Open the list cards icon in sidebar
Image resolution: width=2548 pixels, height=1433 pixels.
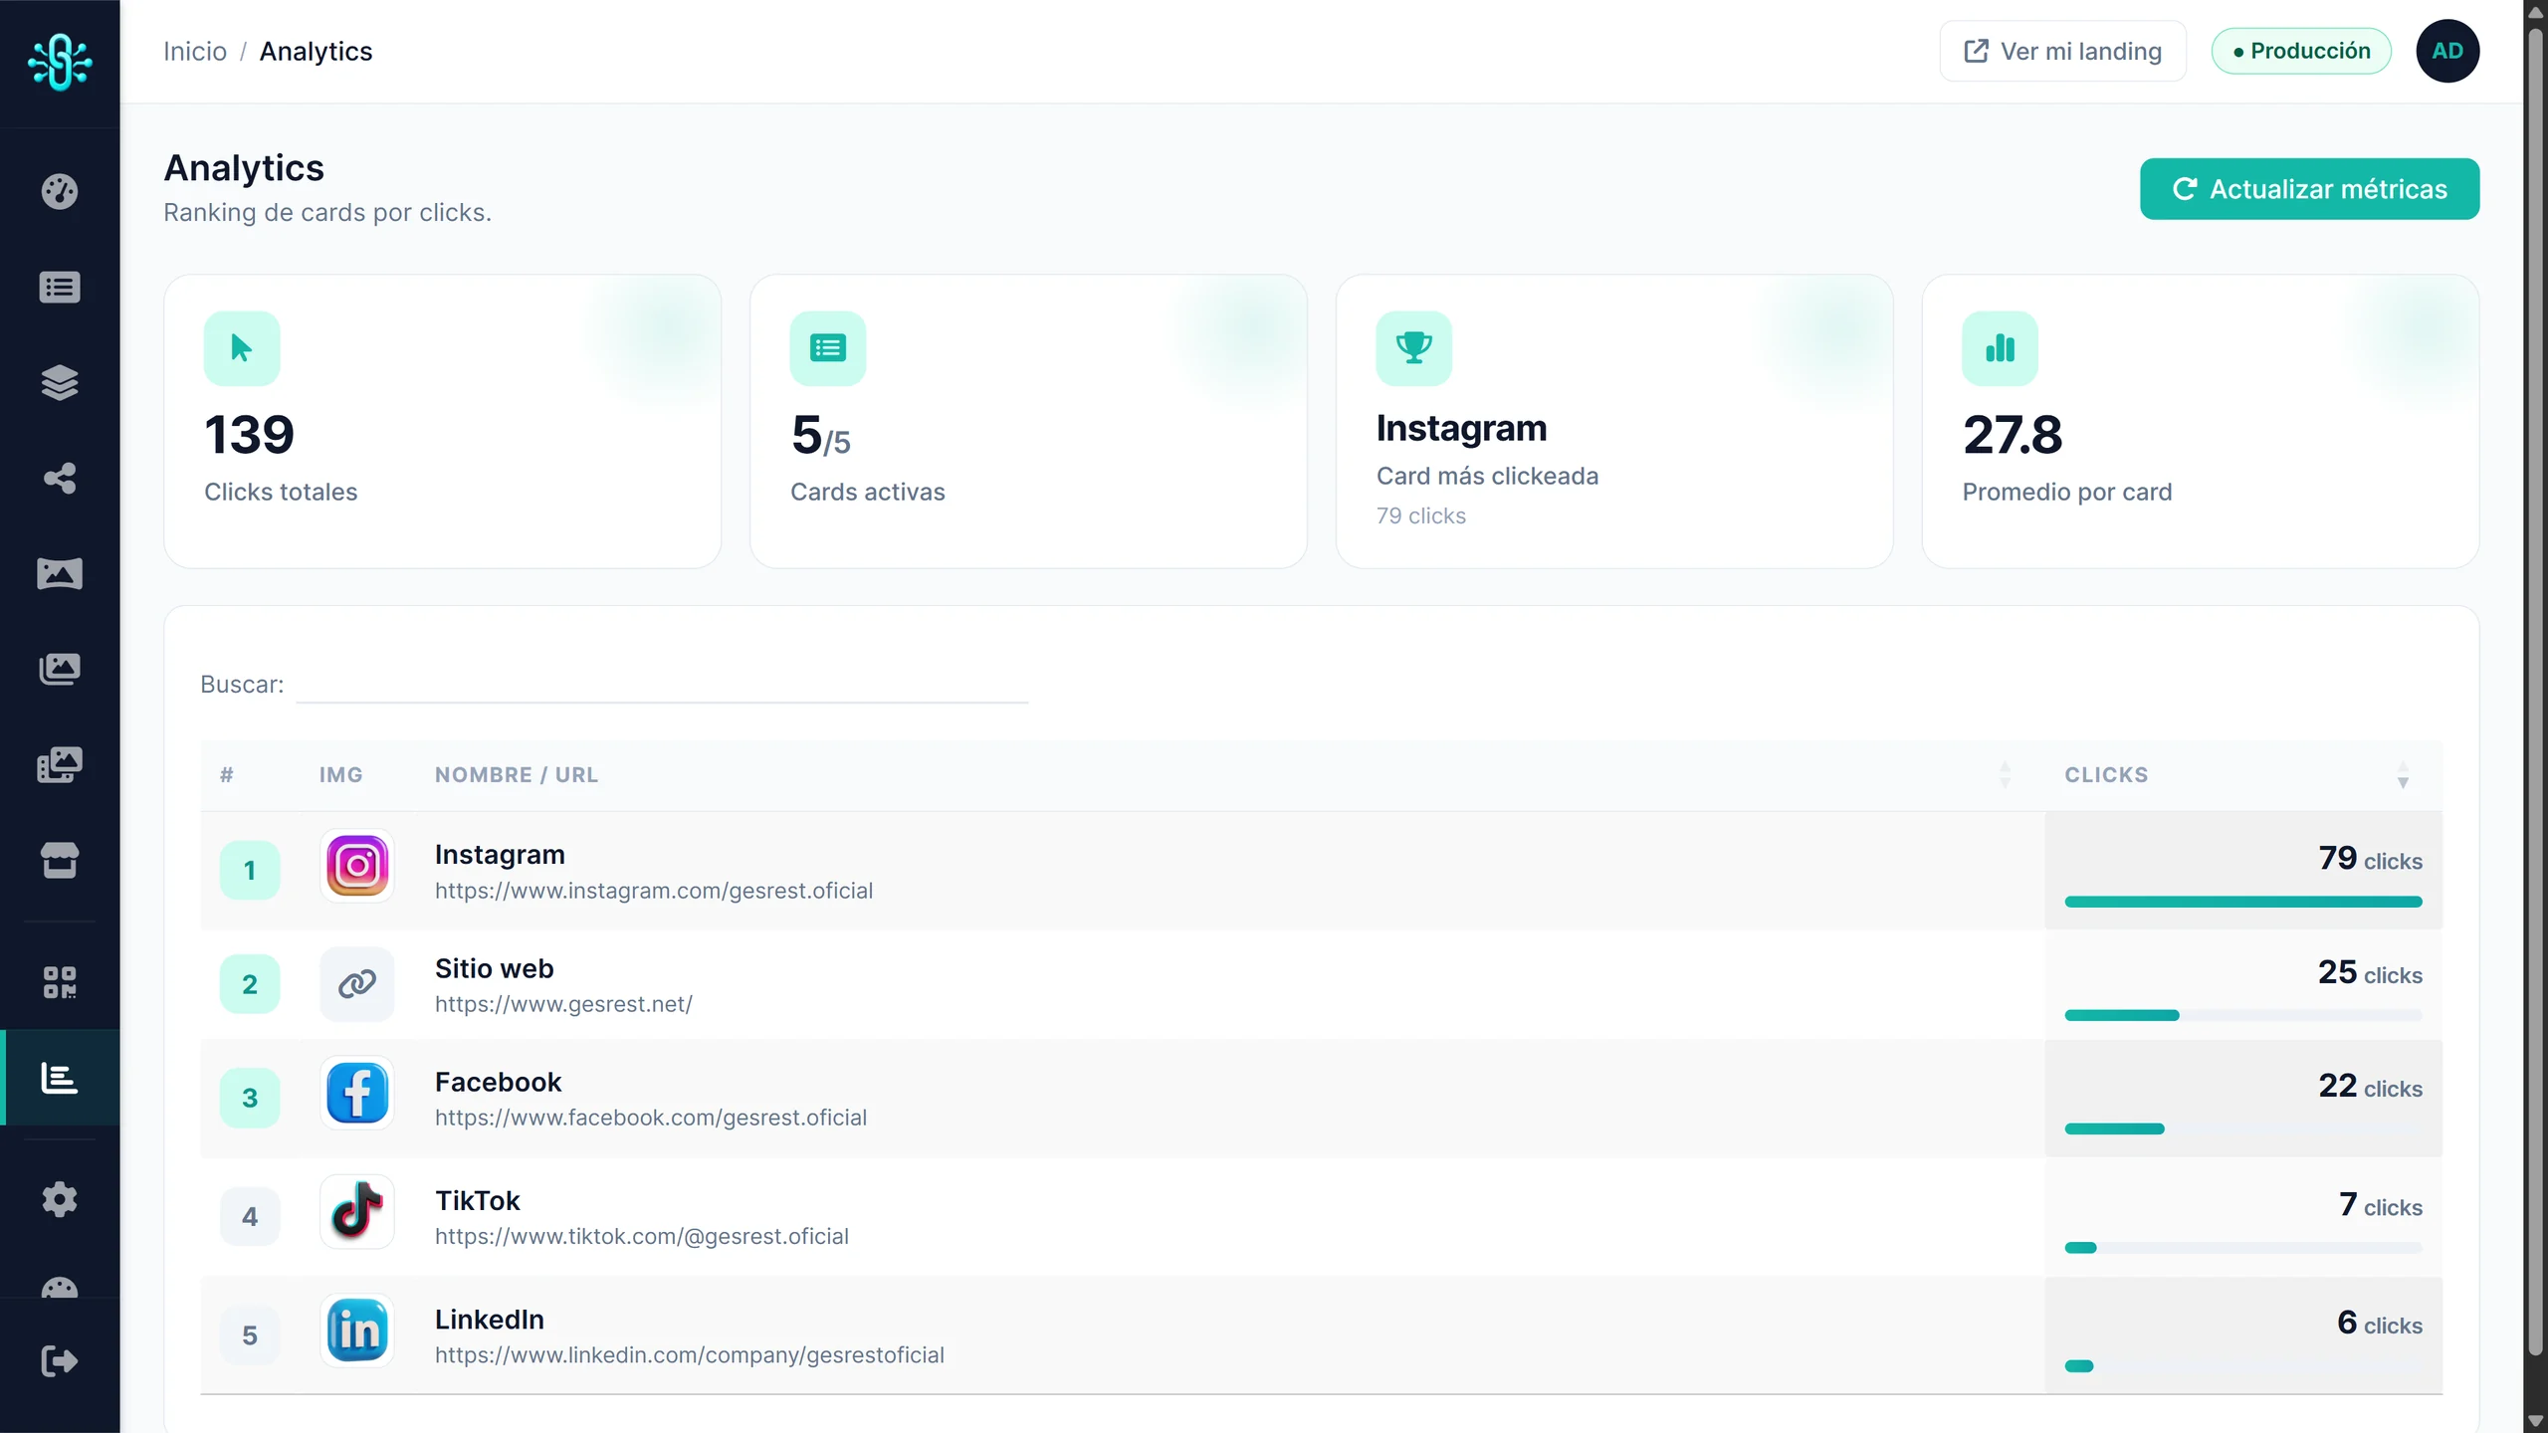click(x=60, y=288)
